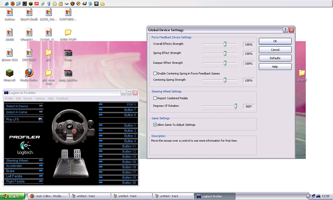
Task: Click the help question mark in dialog title
Action: 286,30
